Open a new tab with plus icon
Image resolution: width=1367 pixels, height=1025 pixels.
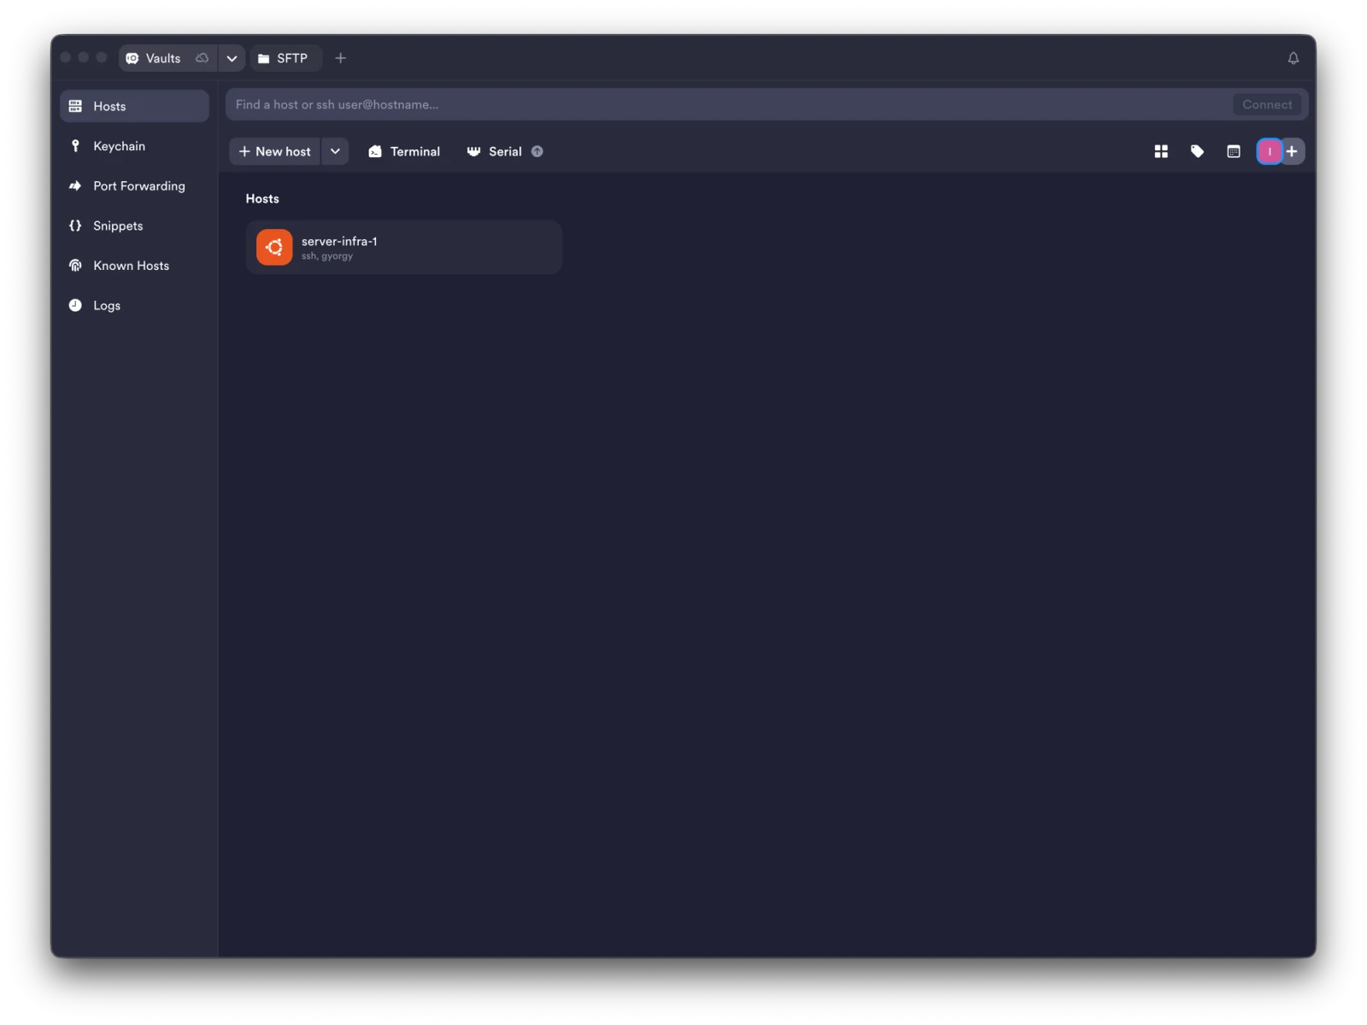click(x=341, y=58)
